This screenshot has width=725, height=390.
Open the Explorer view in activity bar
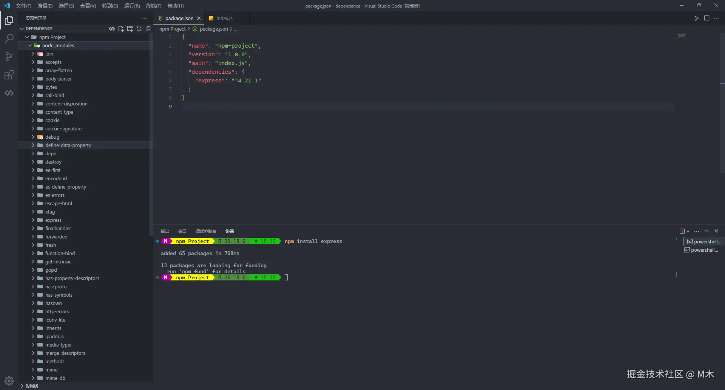[x=9, y=20]
